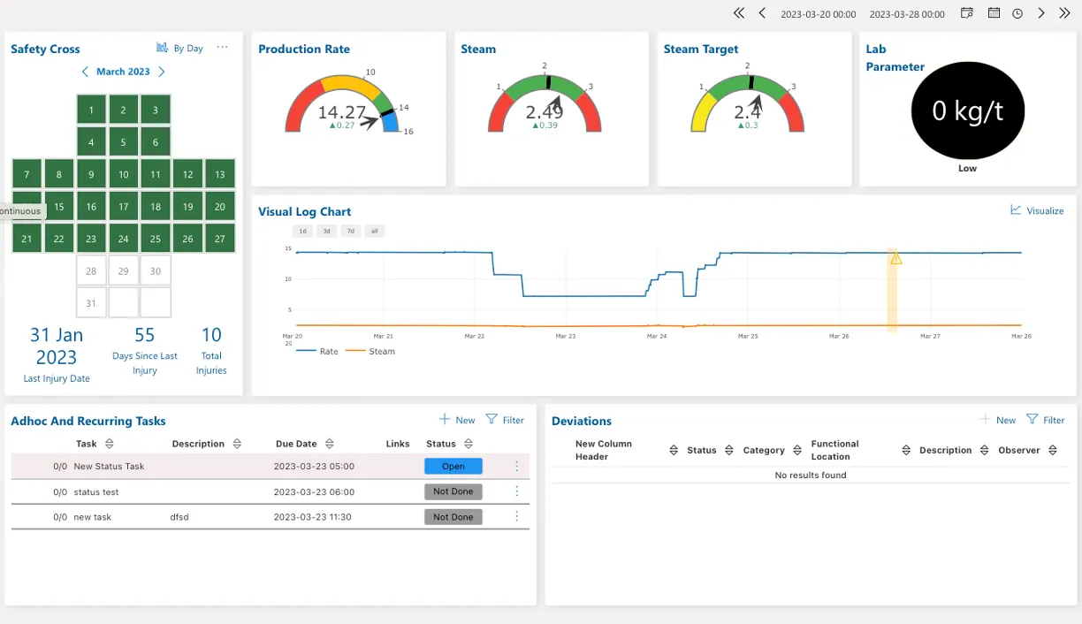The image size is (1082, 624).
Task: Toggle Steam series in chart legend
Action: tap(370, 351)
